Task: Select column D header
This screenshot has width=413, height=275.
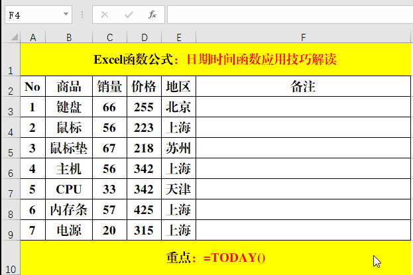Action: coord(145,37)
